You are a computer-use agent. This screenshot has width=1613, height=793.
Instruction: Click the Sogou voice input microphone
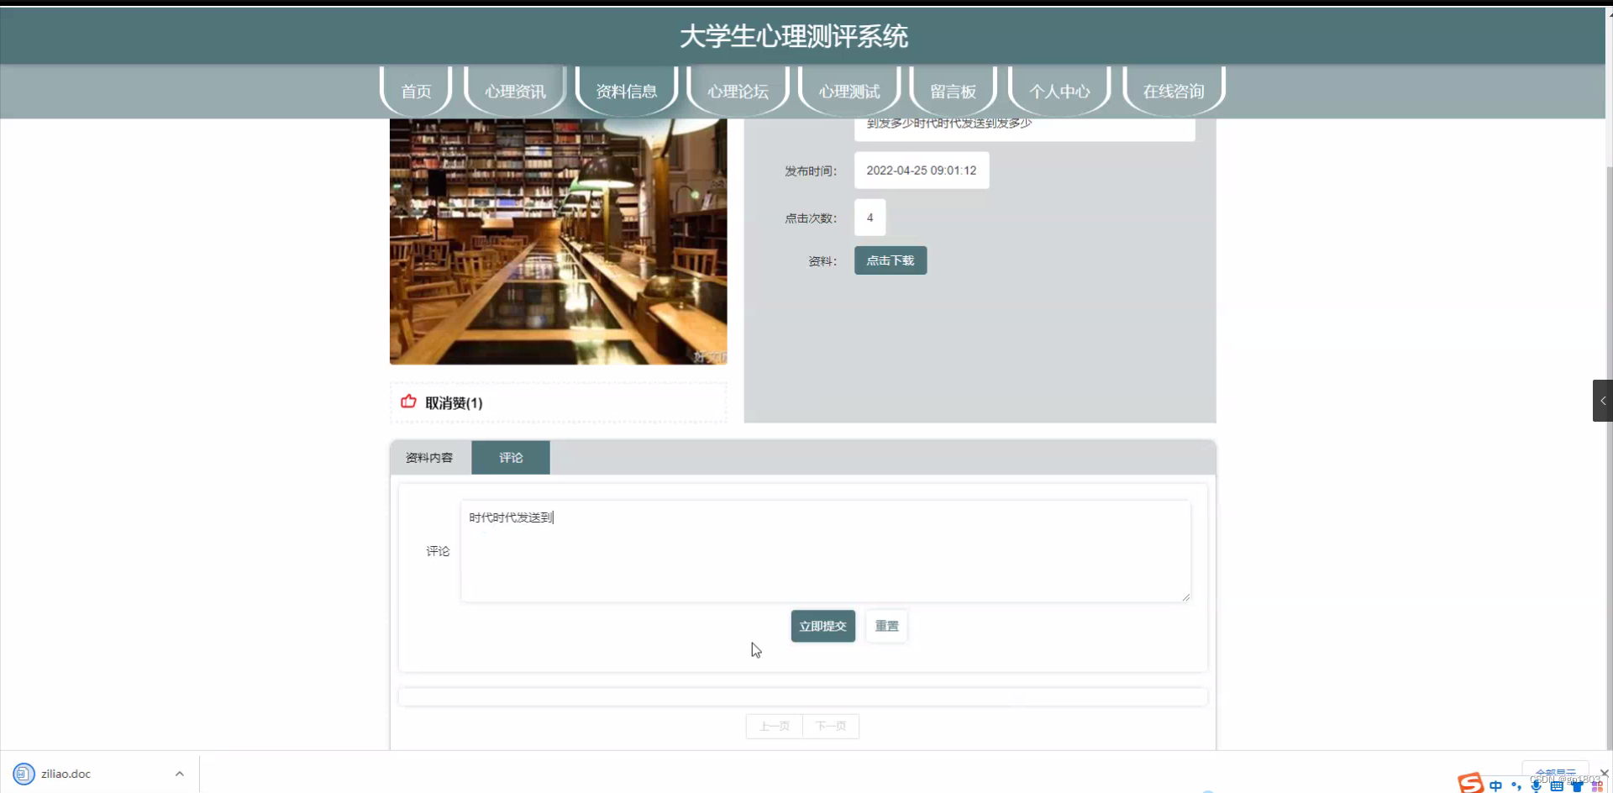coord(1536,786)
